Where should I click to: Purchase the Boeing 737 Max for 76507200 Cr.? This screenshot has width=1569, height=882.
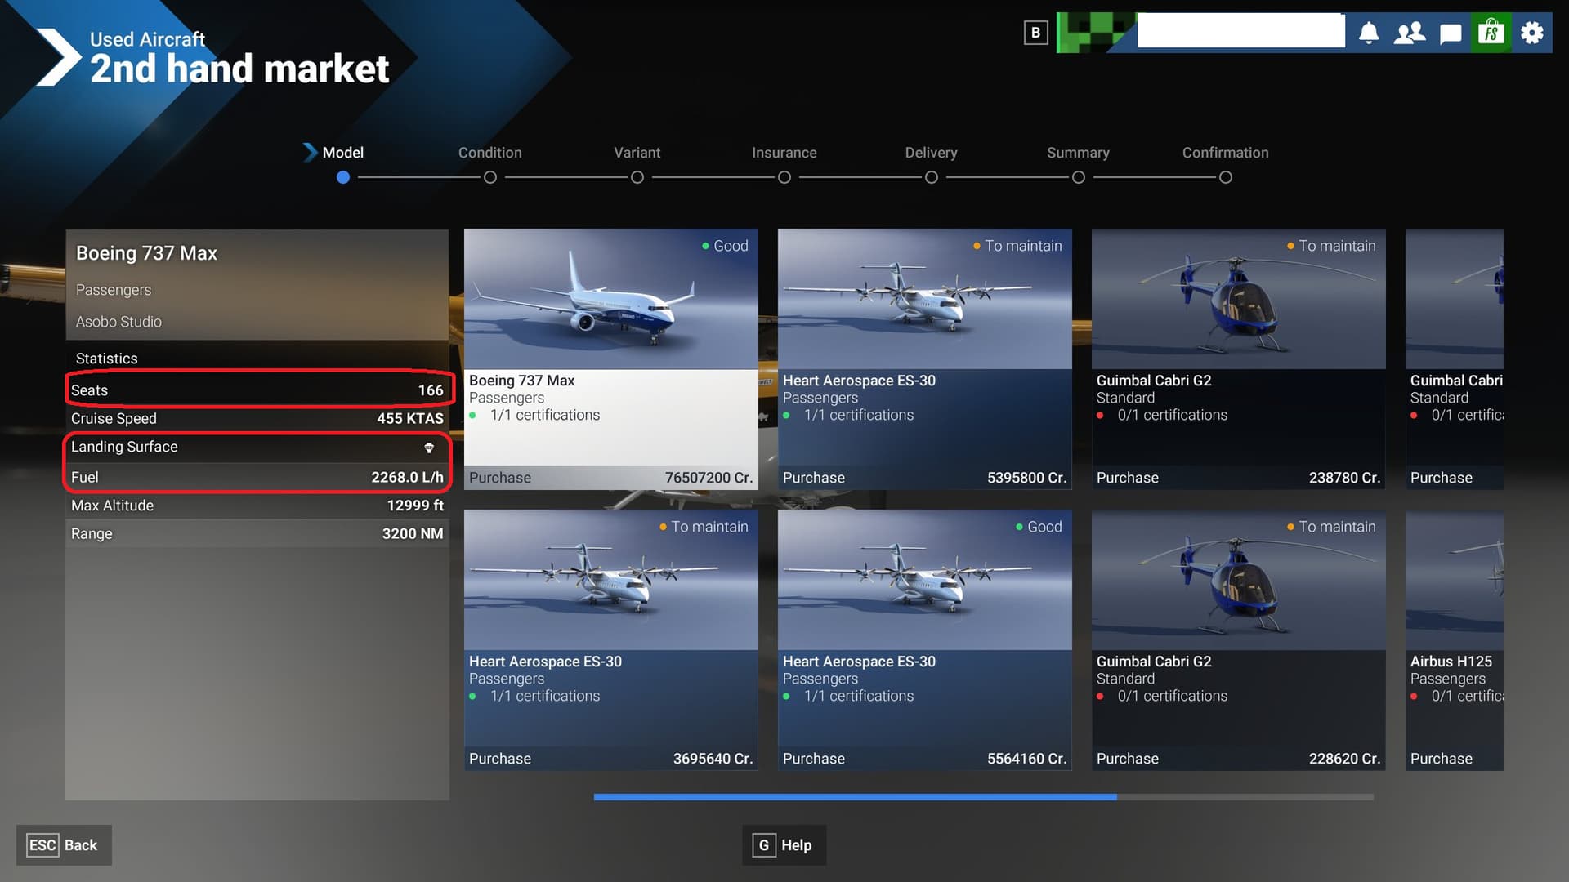[x=611, y=478]
